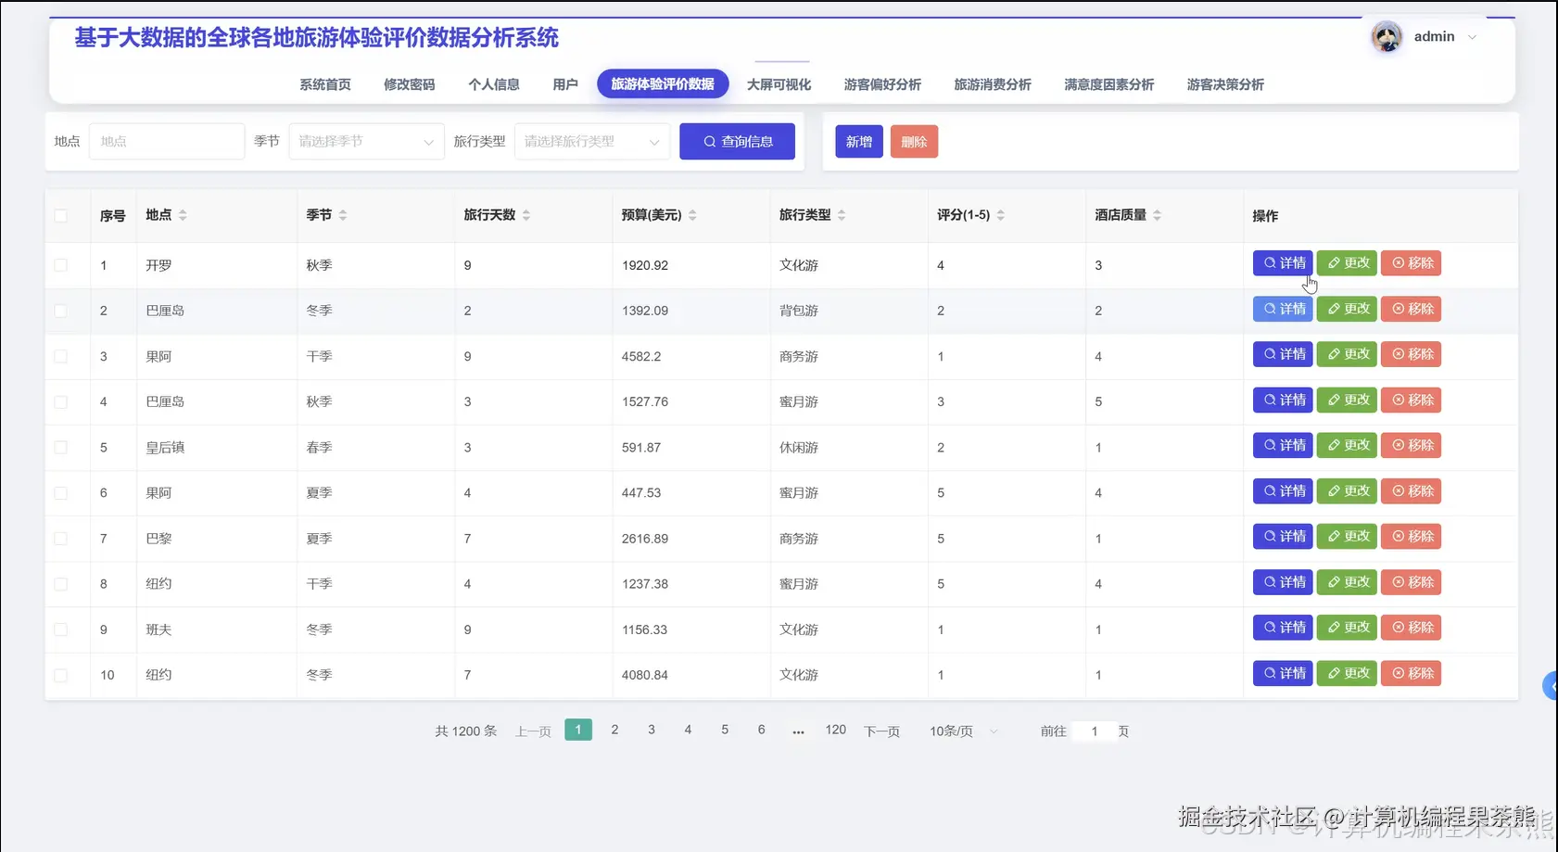Open the 游客偏好分析 analysis page
The height and width of the screenshot is (852, 1558).
click(x=881, y=83)
